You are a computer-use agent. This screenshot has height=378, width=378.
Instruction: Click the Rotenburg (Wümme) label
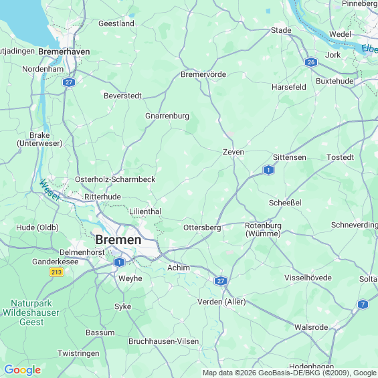pos(263,229)
